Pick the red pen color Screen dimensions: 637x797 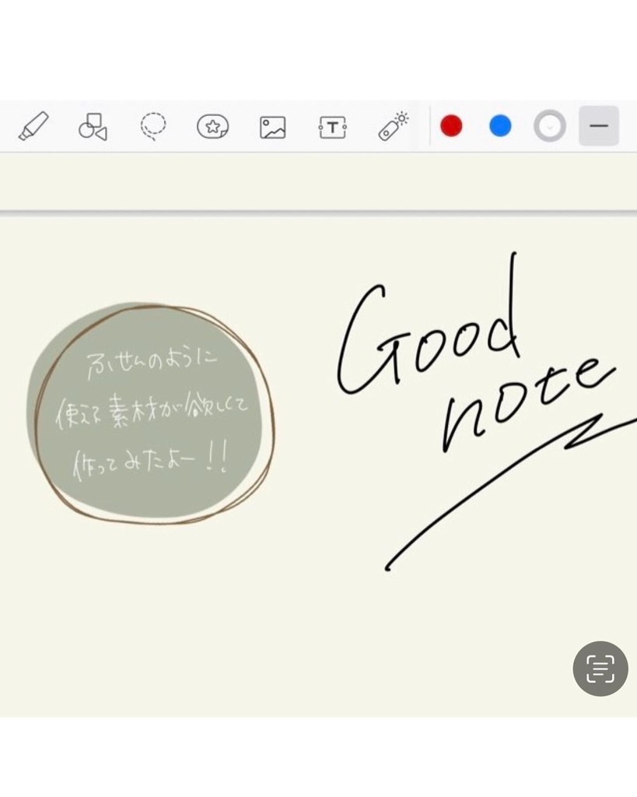pyautogui.click(x=451, y=126)
